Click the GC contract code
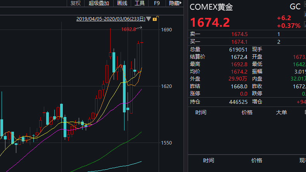This screenshot has height=172, width=306. click(x=295, y=7)
